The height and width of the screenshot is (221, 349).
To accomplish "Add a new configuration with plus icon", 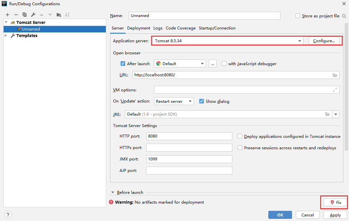I will pyautogui.click(x=8, y=15).
